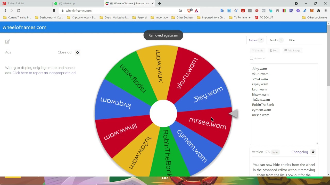The height and width of the screenshot is (185, 330).
Task: Click the red target extension icon
Action: [x=257, y=11]
